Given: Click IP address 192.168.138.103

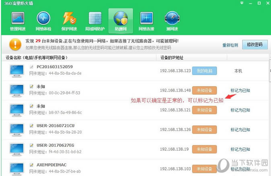Looking at the screenshot, I should coord(175,169).
